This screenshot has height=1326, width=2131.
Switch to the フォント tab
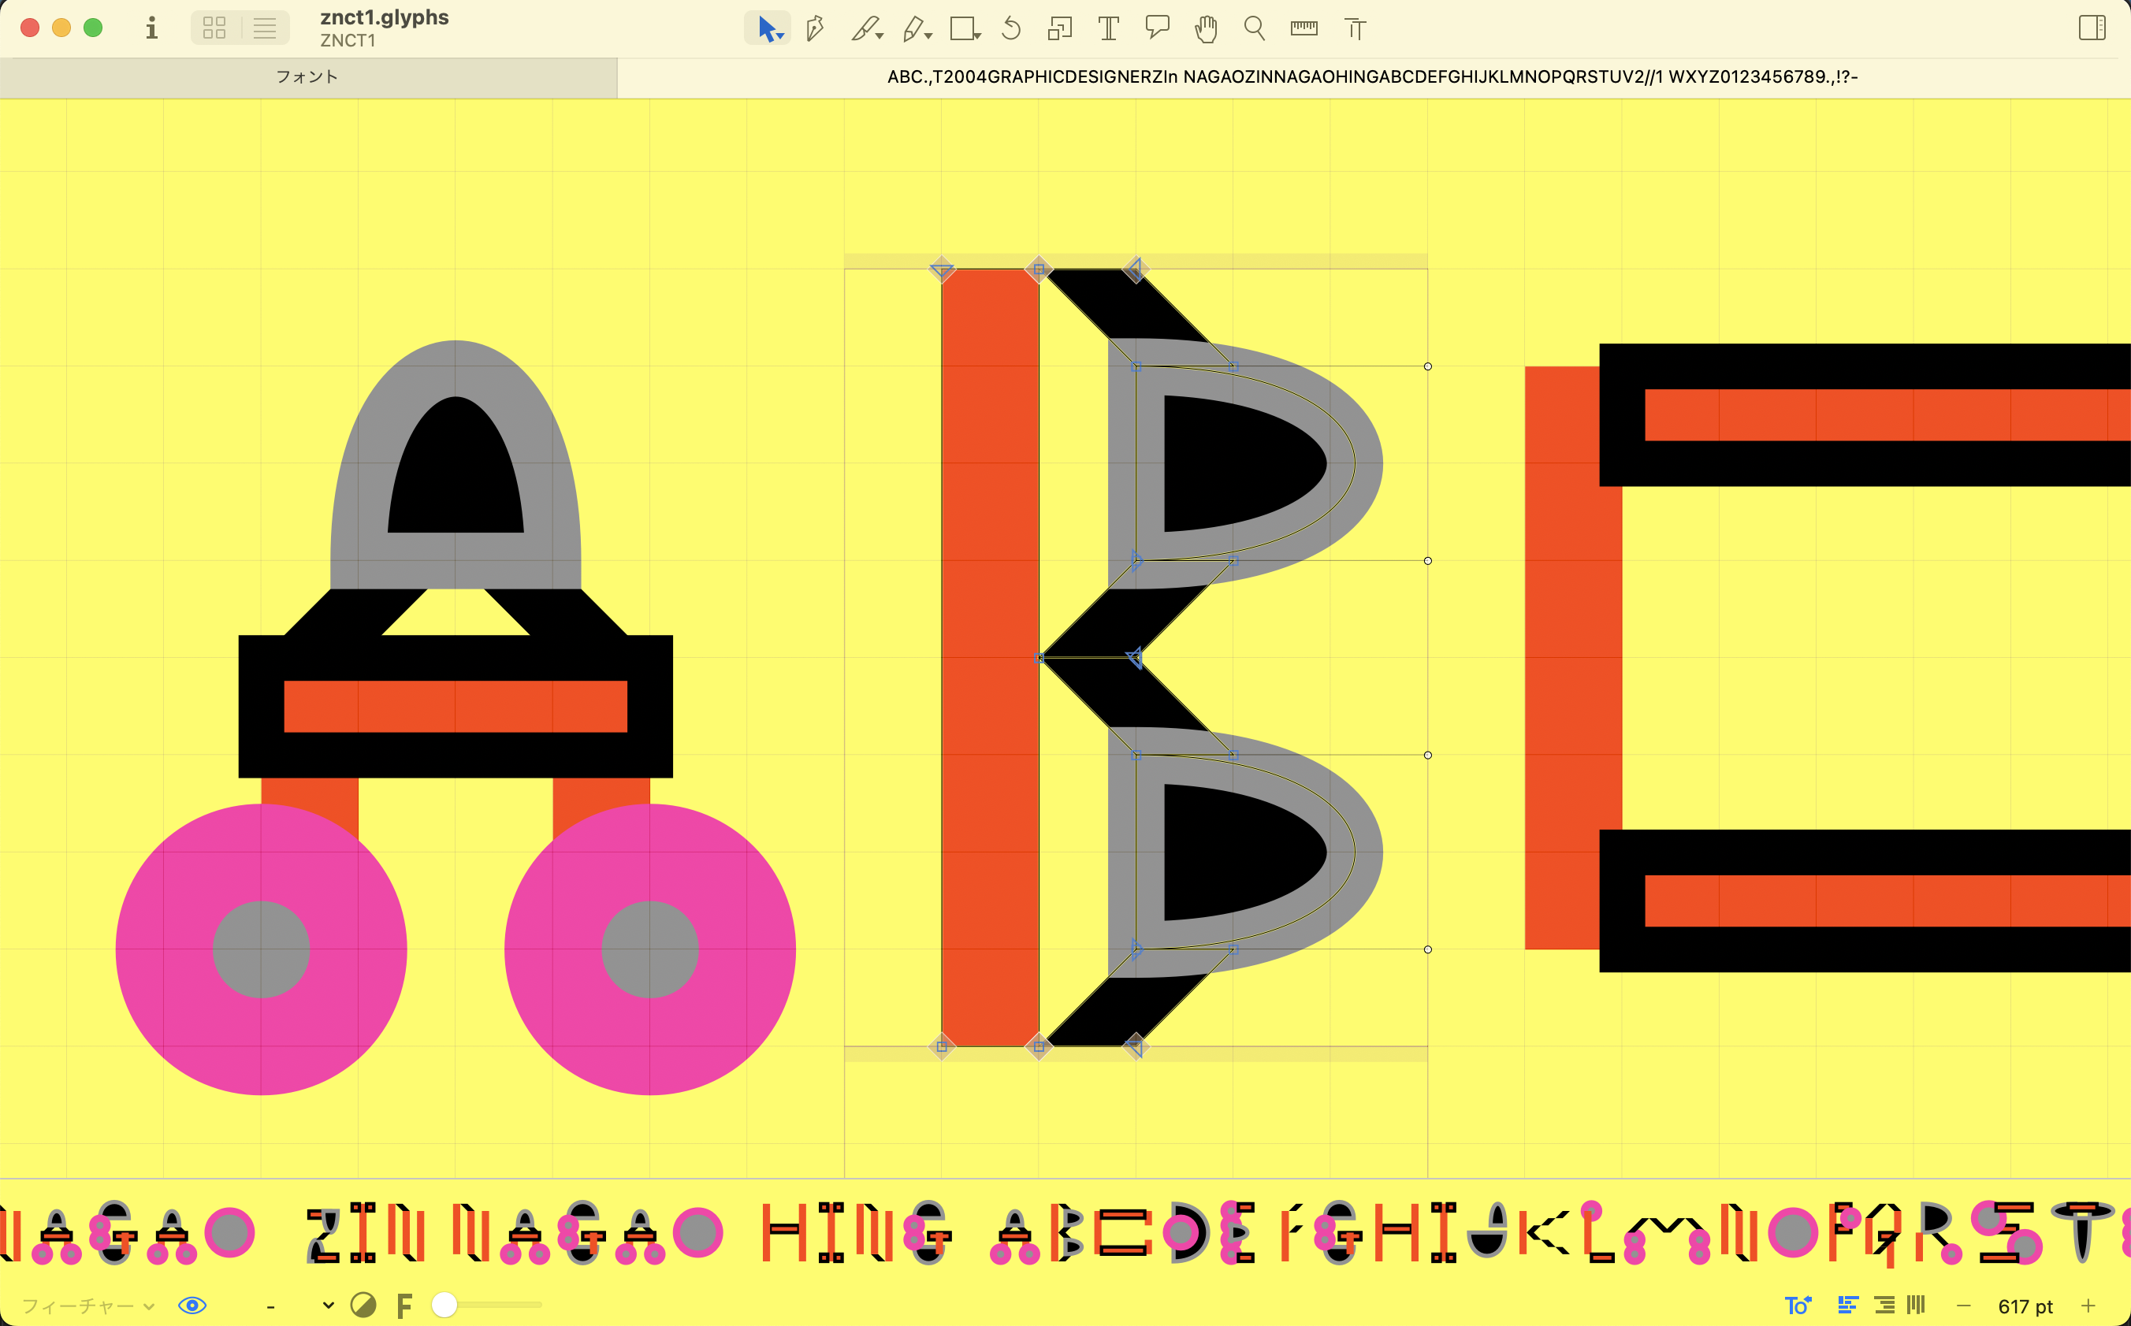click(x=307, y=77)
